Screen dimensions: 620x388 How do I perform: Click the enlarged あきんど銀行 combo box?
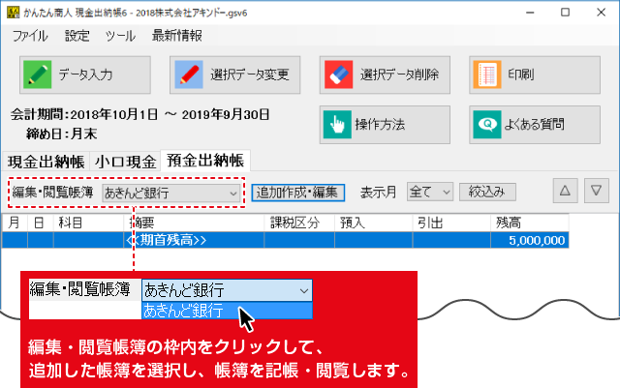coord(227,290)
